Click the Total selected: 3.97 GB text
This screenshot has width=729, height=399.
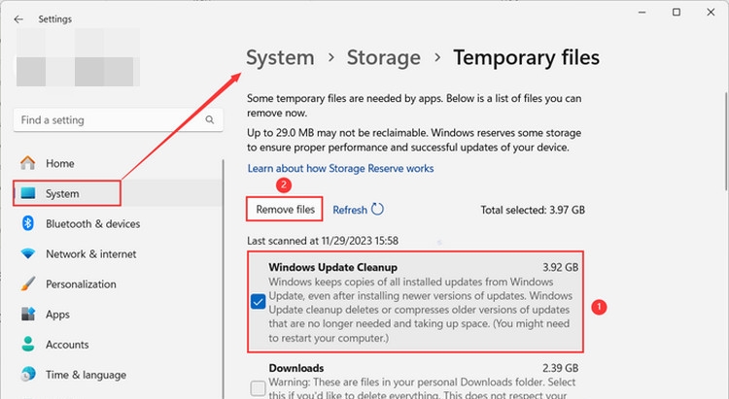[533, 210]
